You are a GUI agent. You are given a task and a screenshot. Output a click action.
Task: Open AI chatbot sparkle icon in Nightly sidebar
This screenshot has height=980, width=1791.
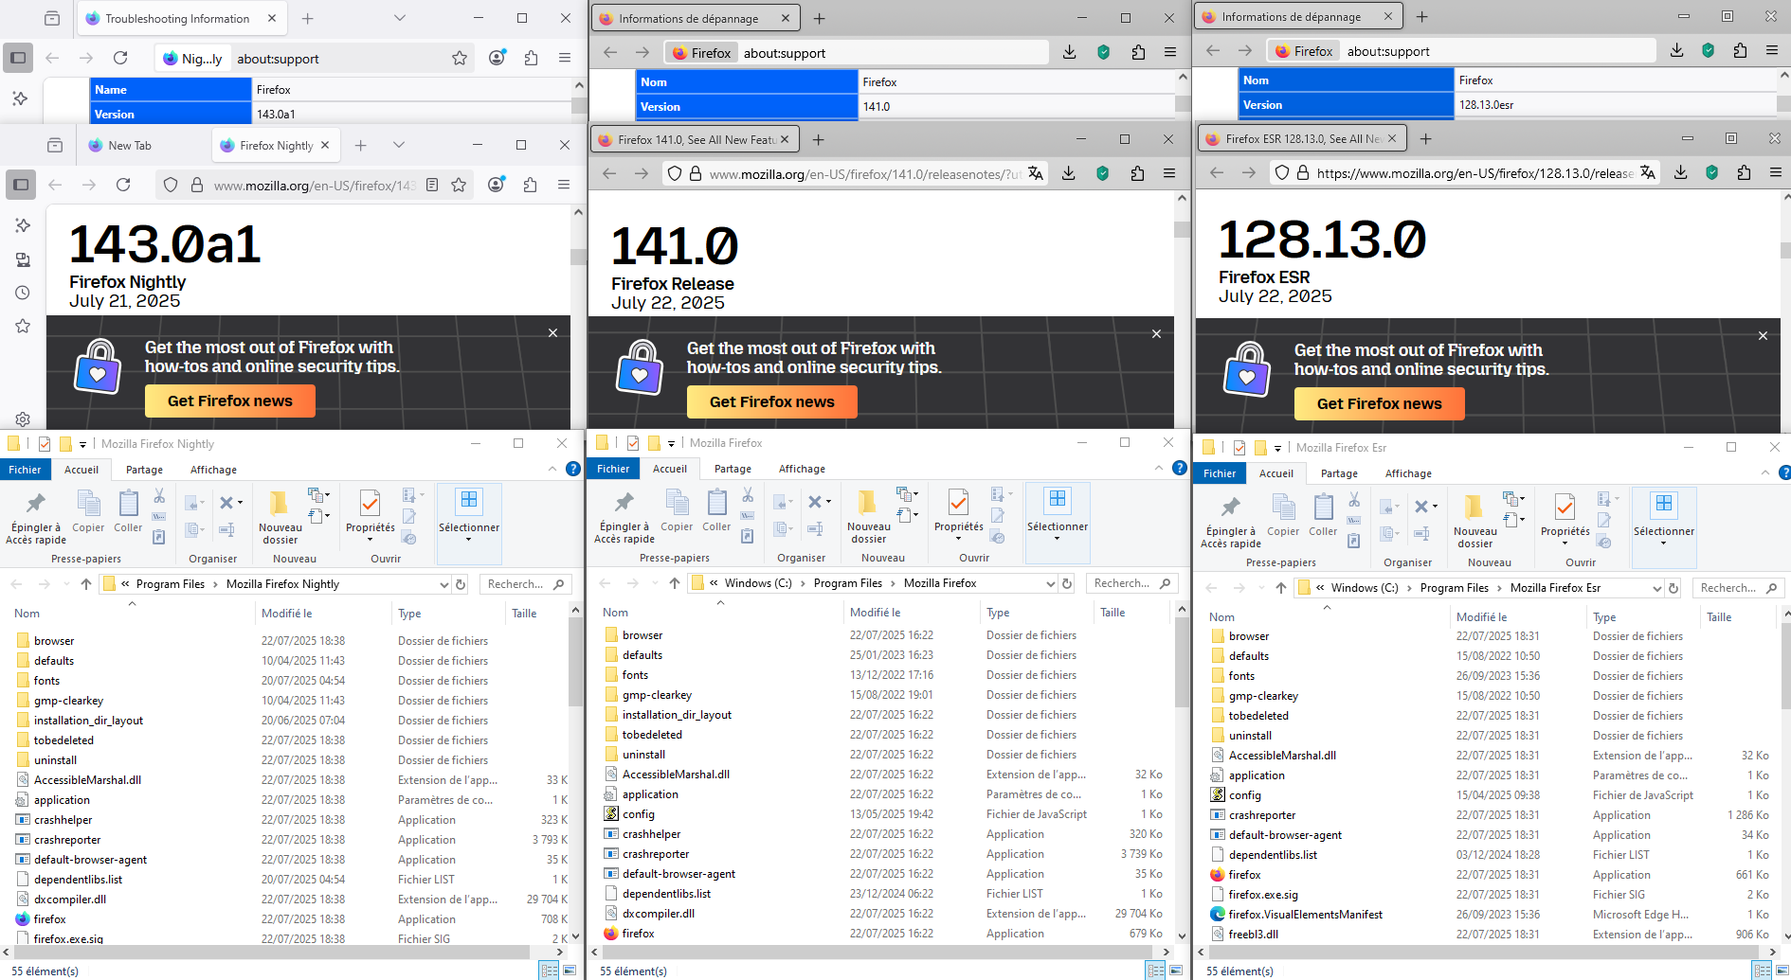[22, 225]
